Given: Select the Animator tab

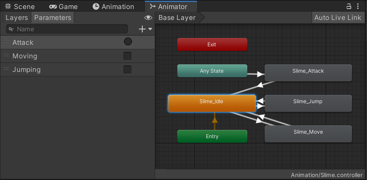Looking at the screenshot, I should pos(171,6).
